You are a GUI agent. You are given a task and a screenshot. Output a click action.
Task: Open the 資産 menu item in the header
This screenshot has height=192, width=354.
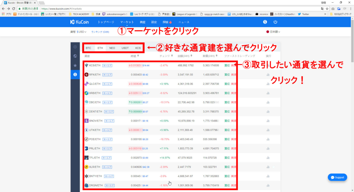pyautogui.click(x=142, y=22)
